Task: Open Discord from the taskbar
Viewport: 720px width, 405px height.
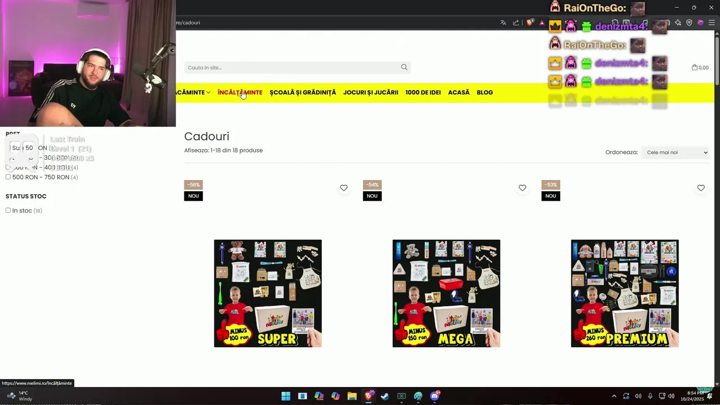Action: (434, 396)
